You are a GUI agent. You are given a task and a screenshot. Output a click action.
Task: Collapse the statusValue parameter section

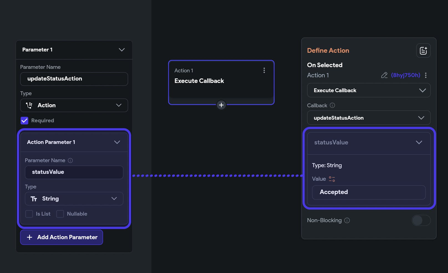tap(419, 142)
